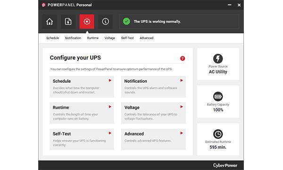Viewport: 283px width, 170px height.
Task: Click the 'AC Utility' power source value
Action: (x=218, y=72)
